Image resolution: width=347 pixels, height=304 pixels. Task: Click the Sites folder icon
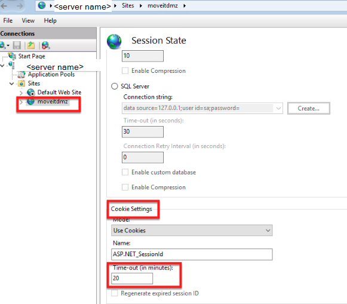click(x=22, y=84)
